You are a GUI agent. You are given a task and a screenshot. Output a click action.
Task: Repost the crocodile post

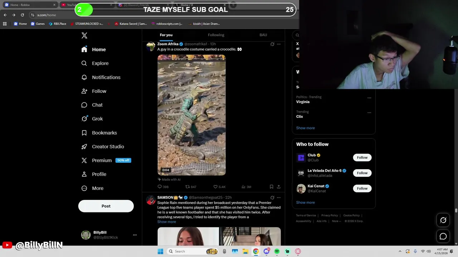(x=191, y=187)
